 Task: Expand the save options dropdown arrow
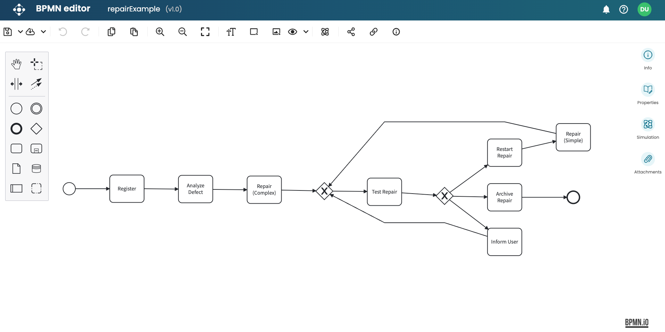(20, 32)
